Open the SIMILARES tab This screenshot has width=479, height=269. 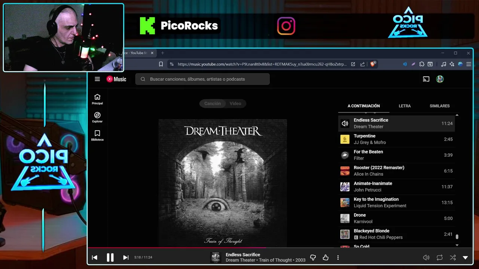440,106
